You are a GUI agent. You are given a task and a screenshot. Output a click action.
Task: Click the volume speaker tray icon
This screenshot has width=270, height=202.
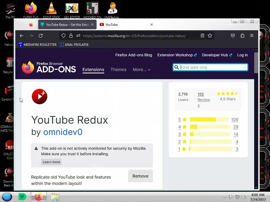244,197
